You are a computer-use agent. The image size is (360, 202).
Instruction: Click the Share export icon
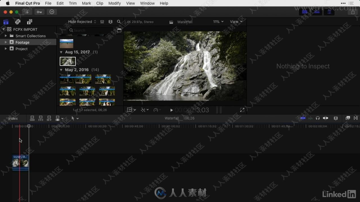tap(353, 12)
